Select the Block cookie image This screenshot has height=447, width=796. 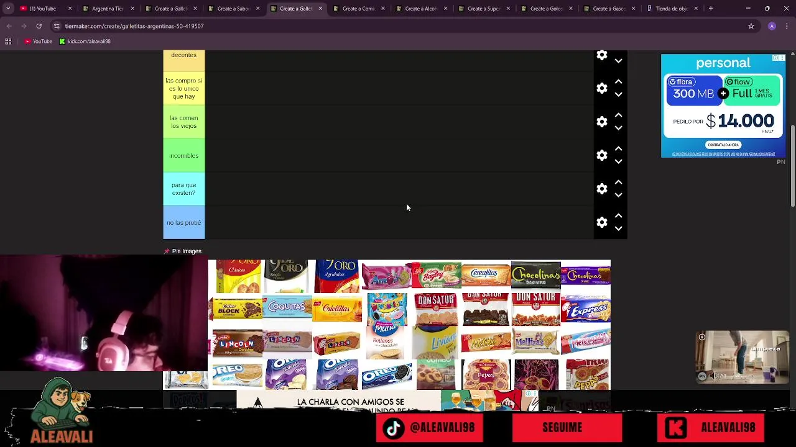tap(237, 309)
